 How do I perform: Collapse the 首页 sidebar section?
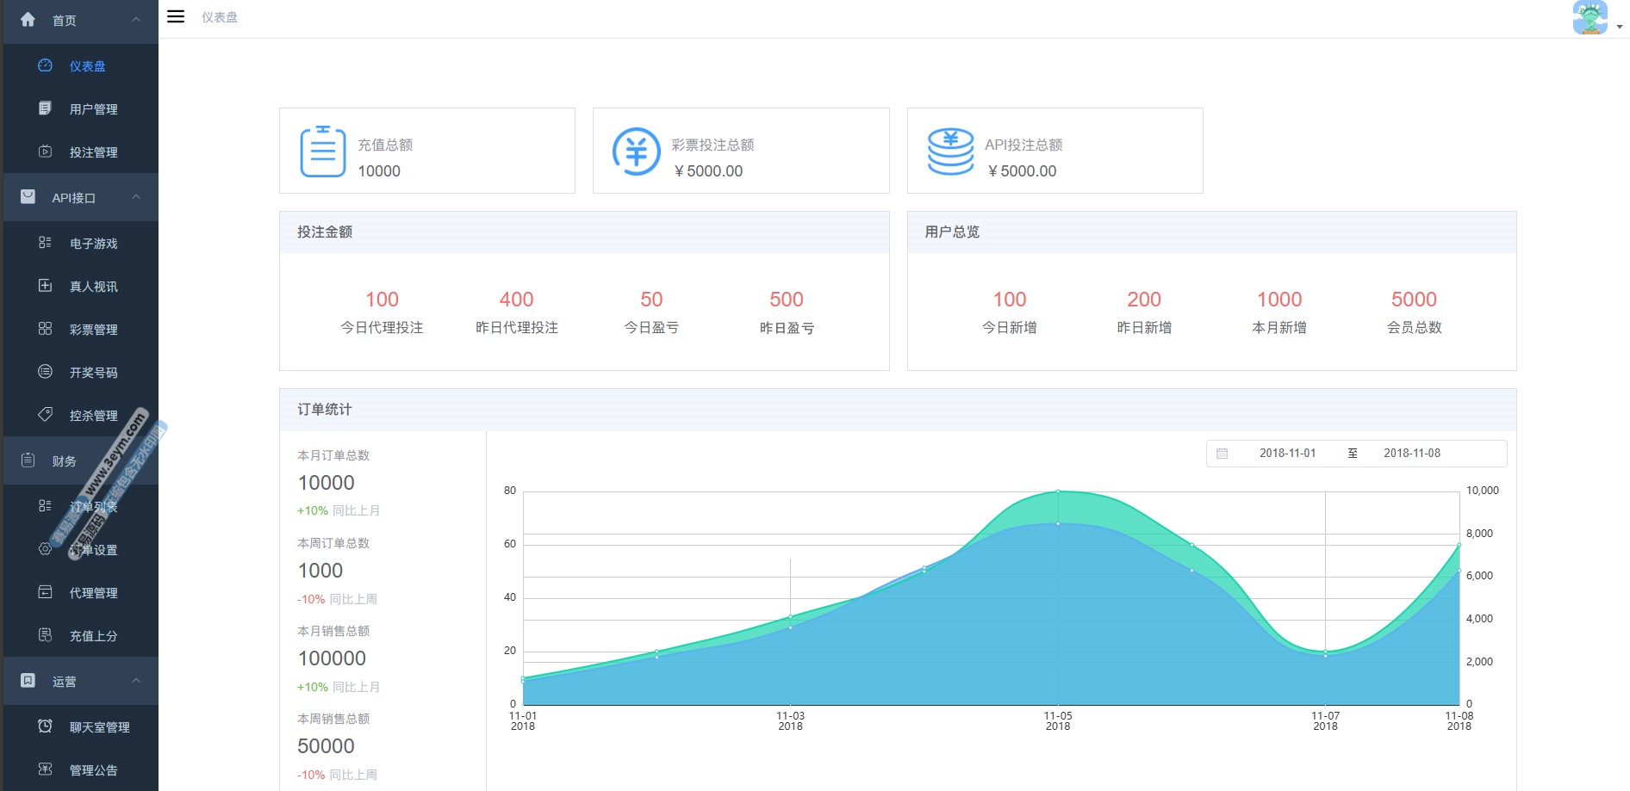[x=136, y=20]
